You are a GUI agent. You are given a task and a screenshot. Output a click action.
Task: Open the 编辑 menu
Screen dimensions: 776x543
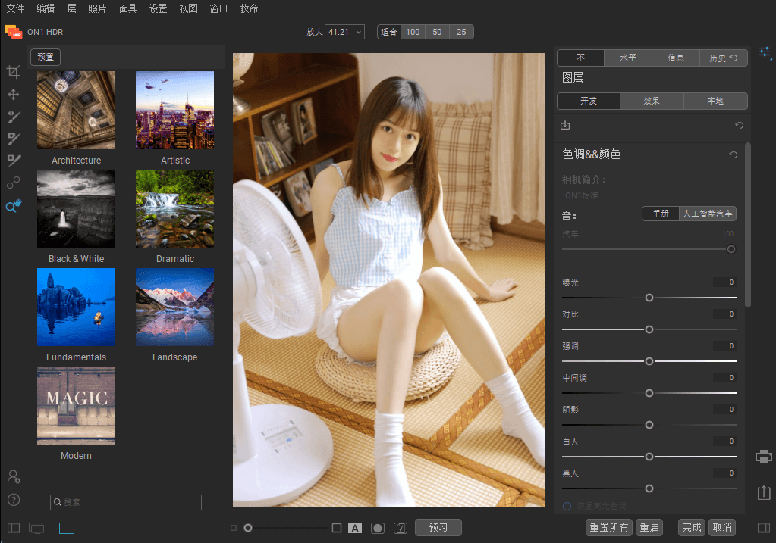coord(46,8)
